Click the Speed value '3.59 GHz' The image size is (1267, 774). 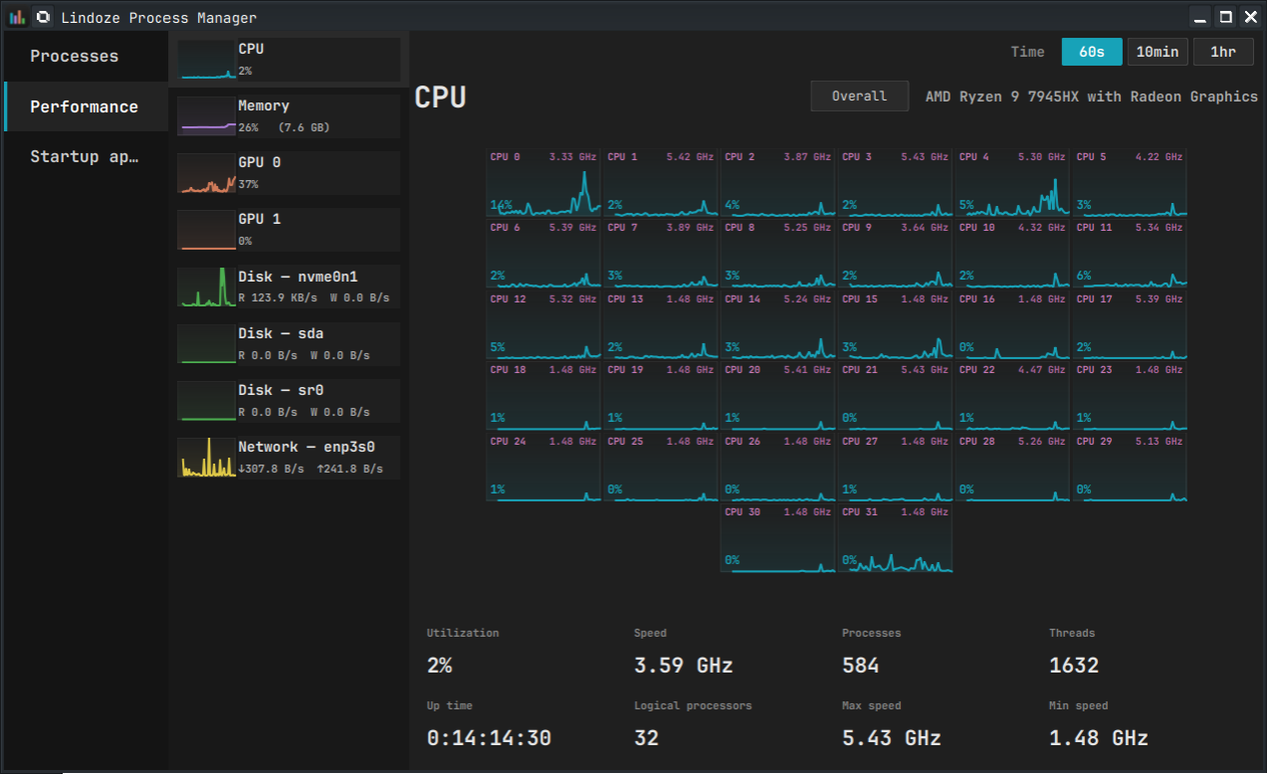[684, 666]
